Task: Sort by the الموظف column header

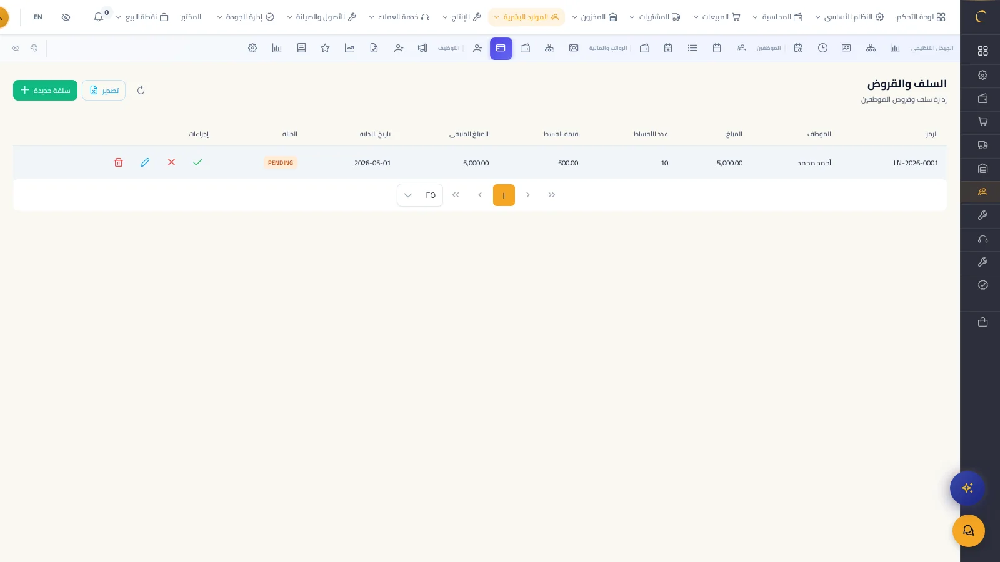Action: coord(819,134)
